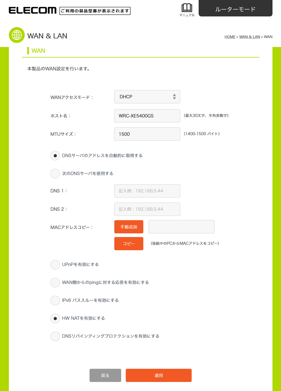Open the WAN access mode dropdown arrows
This screenshot has height=391, width=281.
click(174, 97)
